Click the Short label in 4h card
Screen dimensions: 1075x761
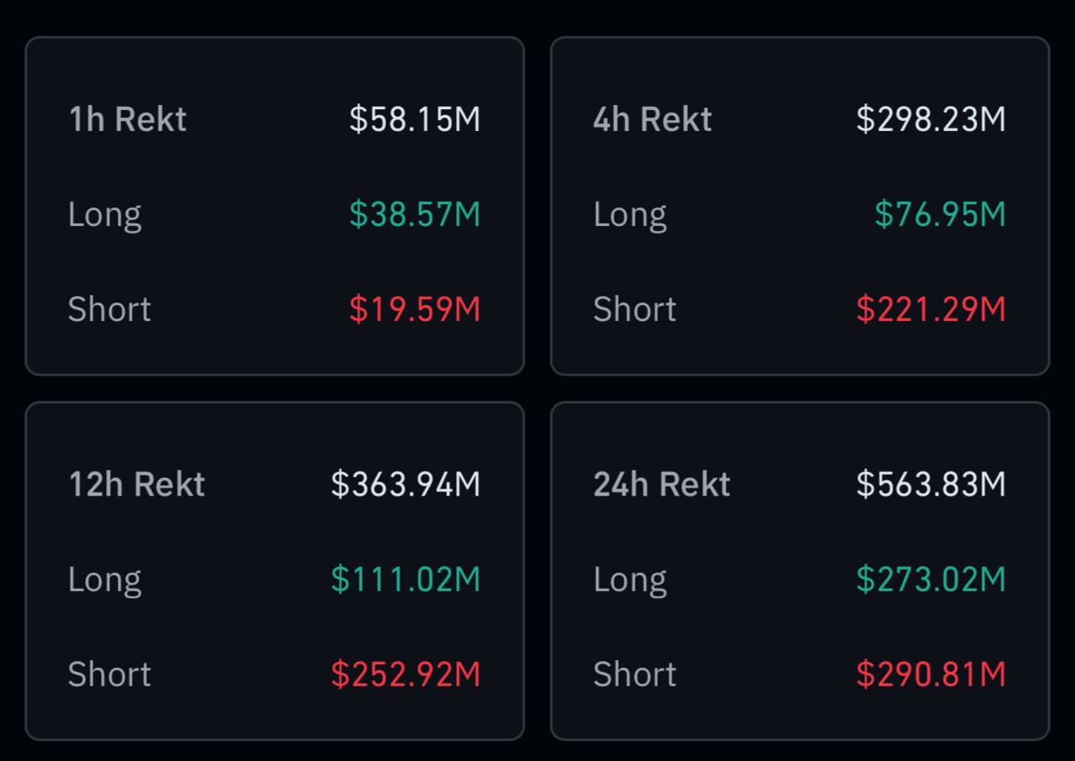[635, 309]
